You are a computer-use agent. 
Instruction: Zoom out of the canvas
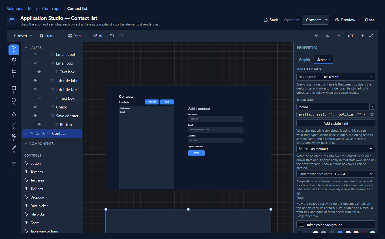pos(339,36)
